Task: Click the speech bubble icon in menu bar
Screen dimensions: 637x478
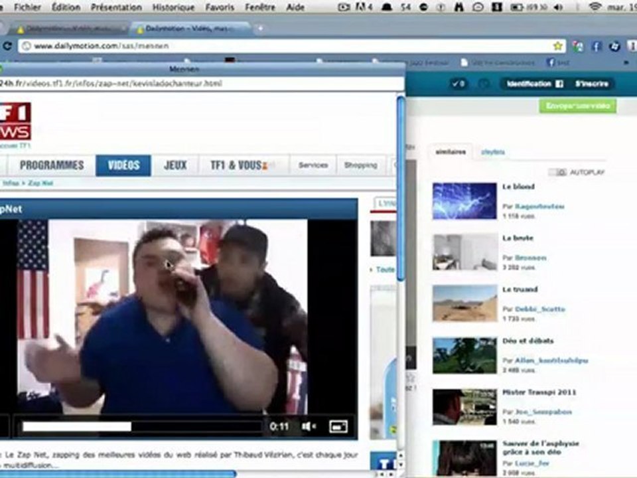Action: tap(478, 7)
